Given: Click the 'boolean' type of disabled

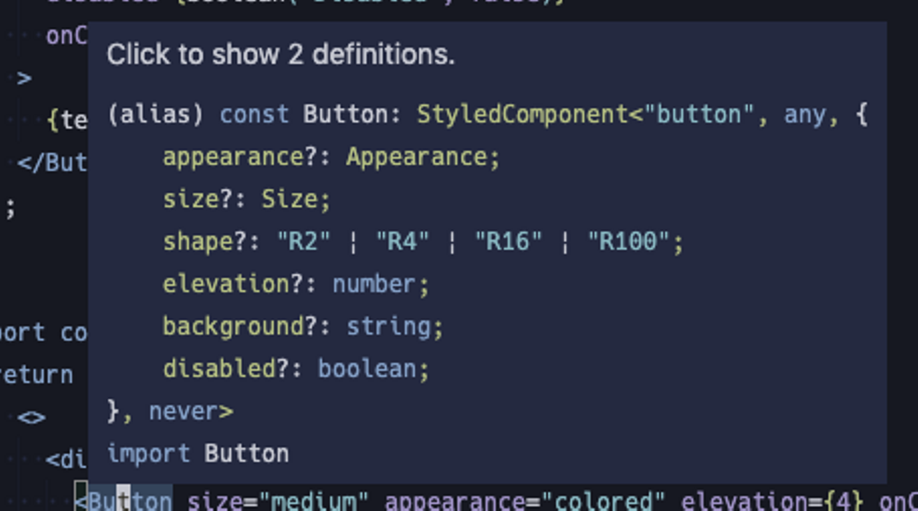Looking at the screenshot, I should click(x=367, y=369).
